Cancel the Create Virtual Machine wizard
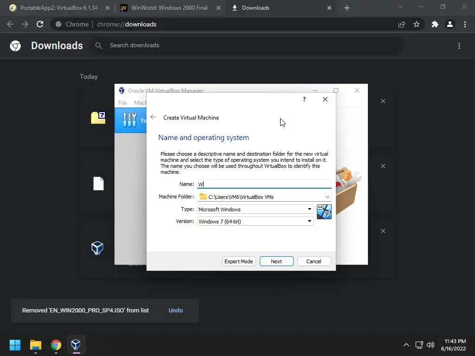 click(x=314, y=261)
